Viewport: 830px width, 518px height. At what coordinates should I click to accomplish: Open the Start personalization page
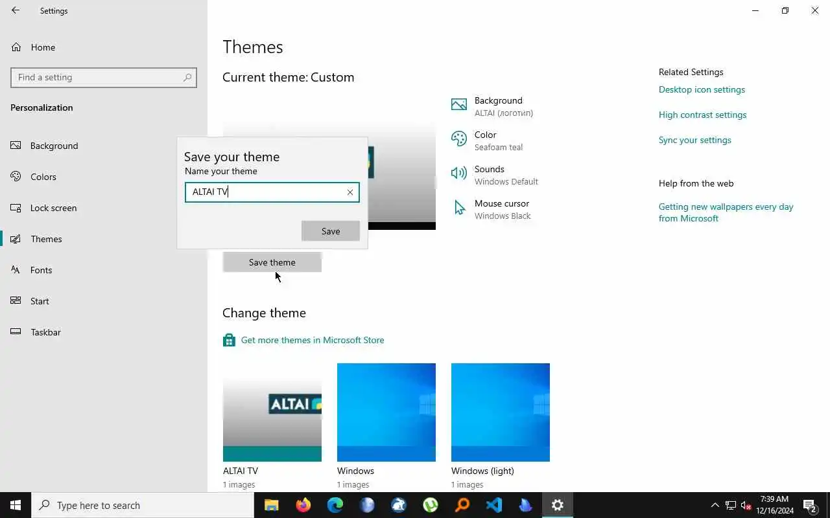pyautogui.click(x=104, y=301)
